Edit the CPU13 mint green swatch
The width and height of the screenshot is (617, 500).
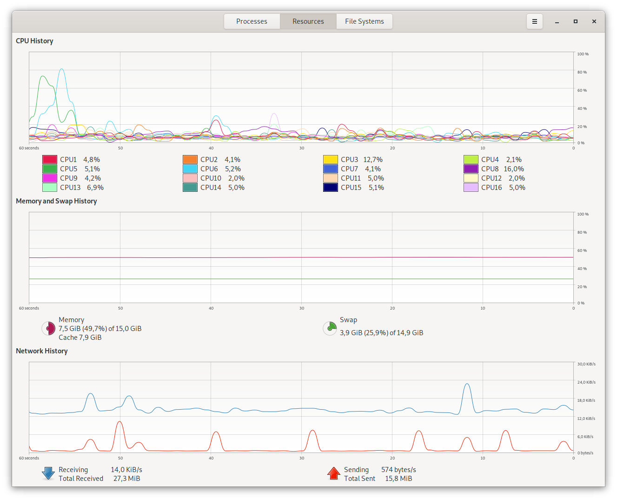pos(50,188)
